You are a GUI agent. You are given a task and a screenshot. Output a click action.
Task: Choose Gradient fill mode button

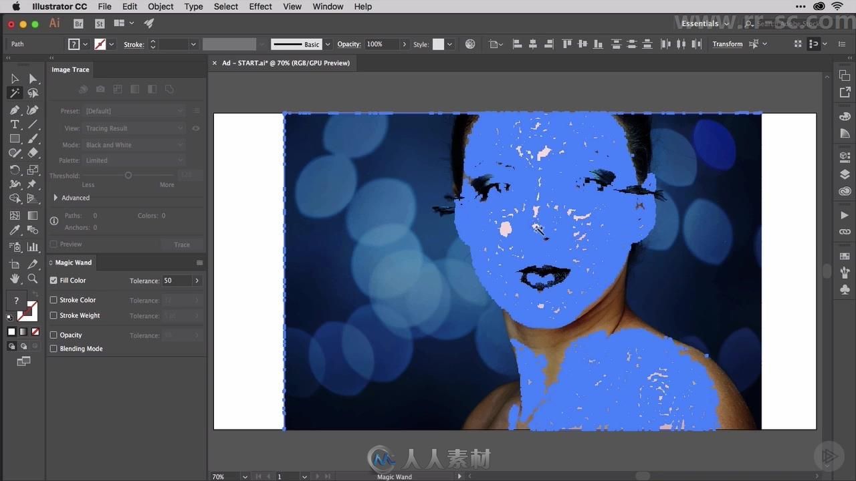click(x=23, y=331)
